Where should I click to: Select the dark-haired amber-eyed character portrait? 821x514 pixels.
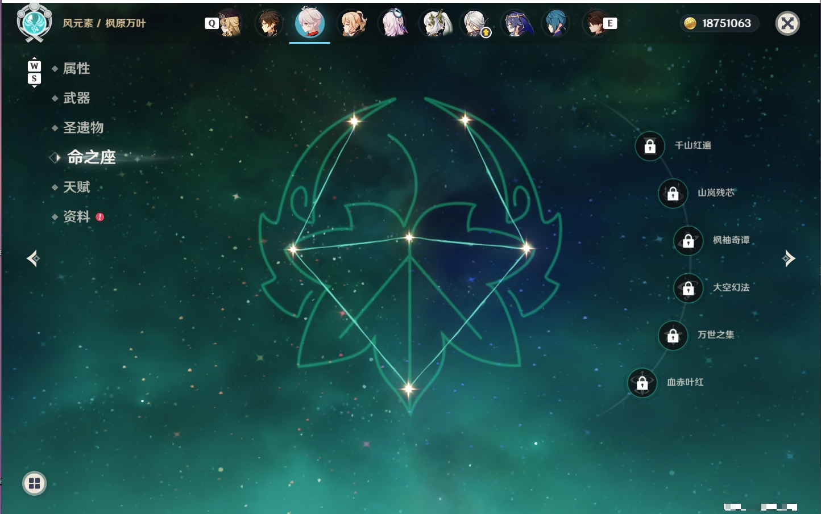tap(269, 23)
